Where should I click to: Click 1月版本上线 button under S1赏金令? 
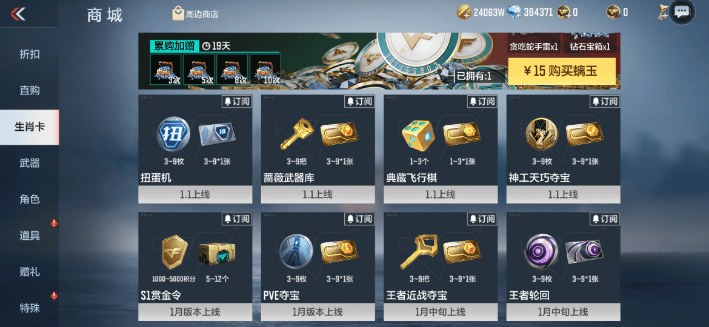195,312
